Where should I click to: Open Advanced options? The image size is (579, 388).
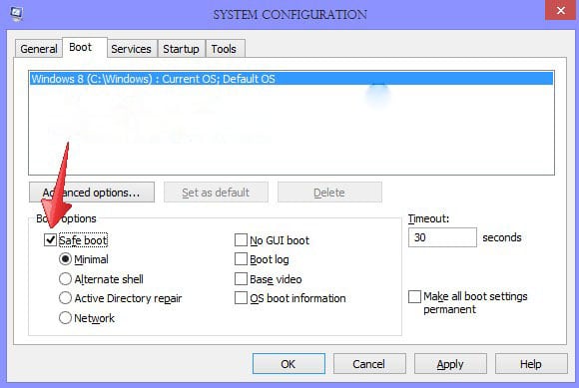[92, 193]
